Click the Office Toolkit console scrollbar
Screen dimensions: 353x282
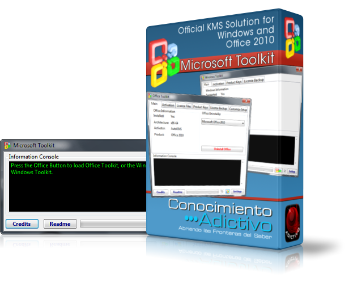243,172
